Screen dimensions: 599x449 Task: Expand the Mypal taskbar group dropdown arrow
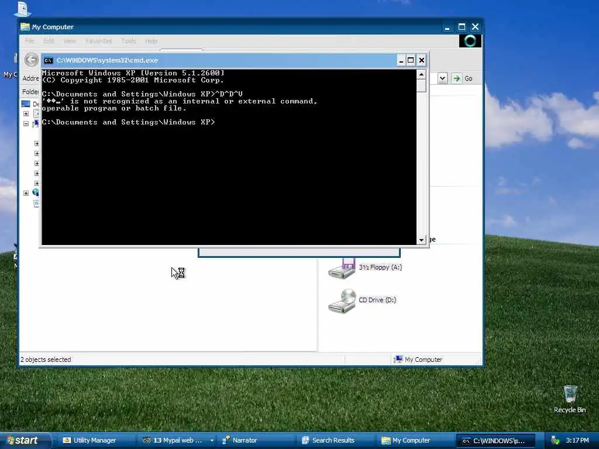point(212,440)
